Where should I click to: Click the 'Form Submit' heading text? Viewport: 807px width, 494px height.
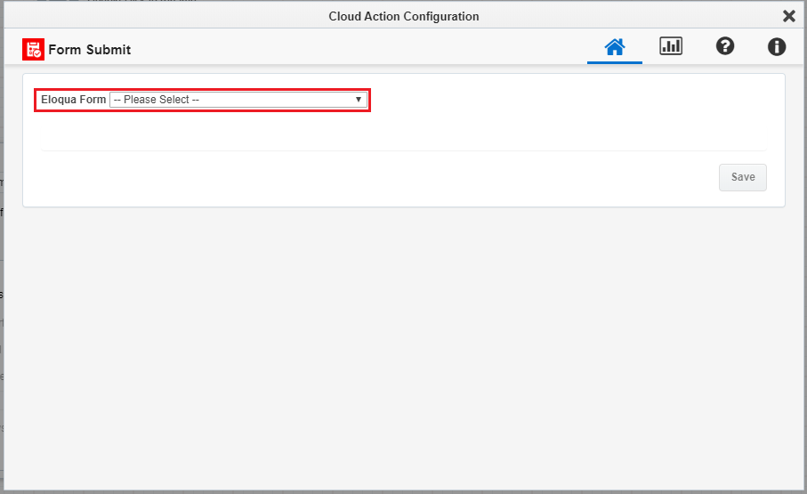point(90,50)
